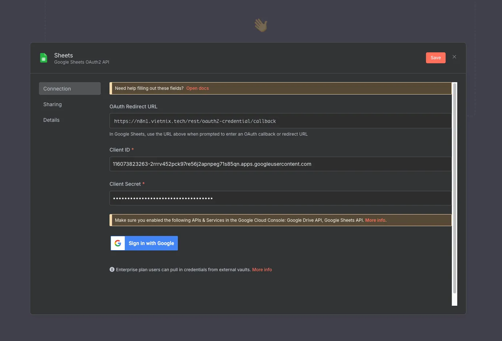Click the Sheets credential name title
Viewport: 502px width, 341px height.
click(x=64, y=55)
